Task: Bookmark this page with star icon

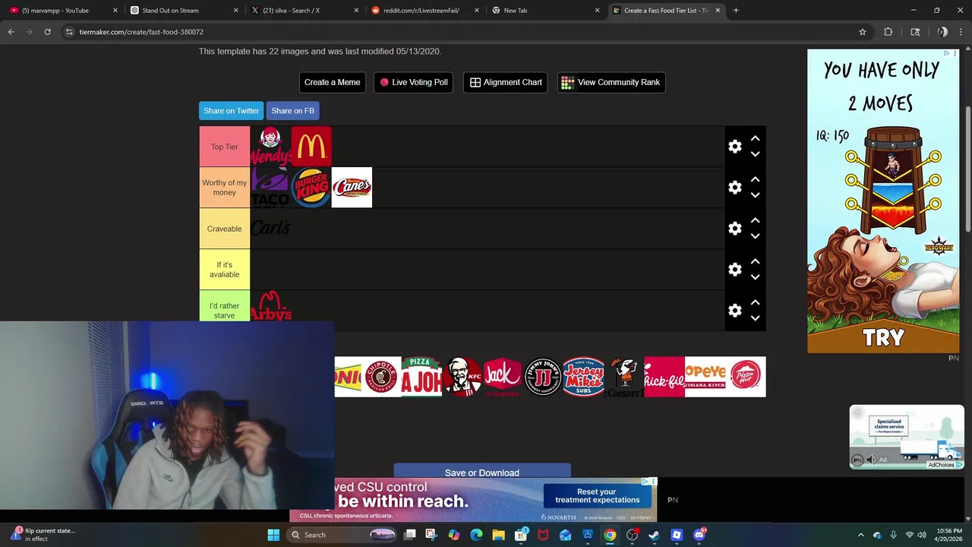Action: point(863,32)
